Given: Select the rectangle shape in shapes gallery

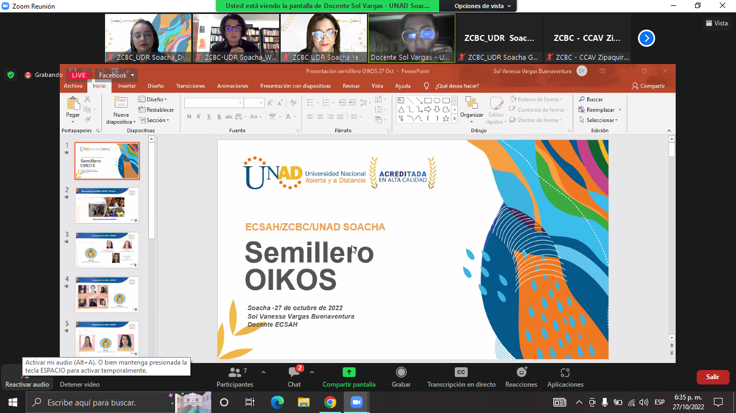Looking at the screenshot, I should point(428,100).
